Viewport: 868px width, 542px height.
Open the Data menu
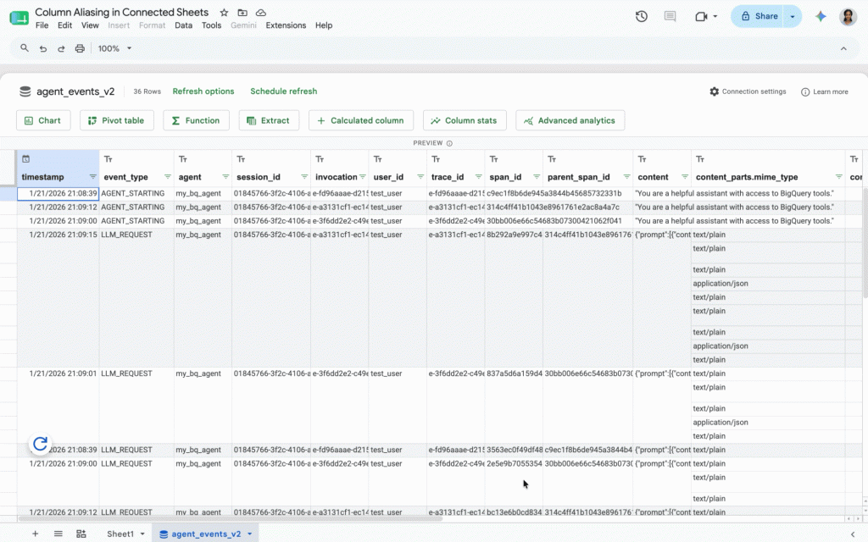pos(183,25)
